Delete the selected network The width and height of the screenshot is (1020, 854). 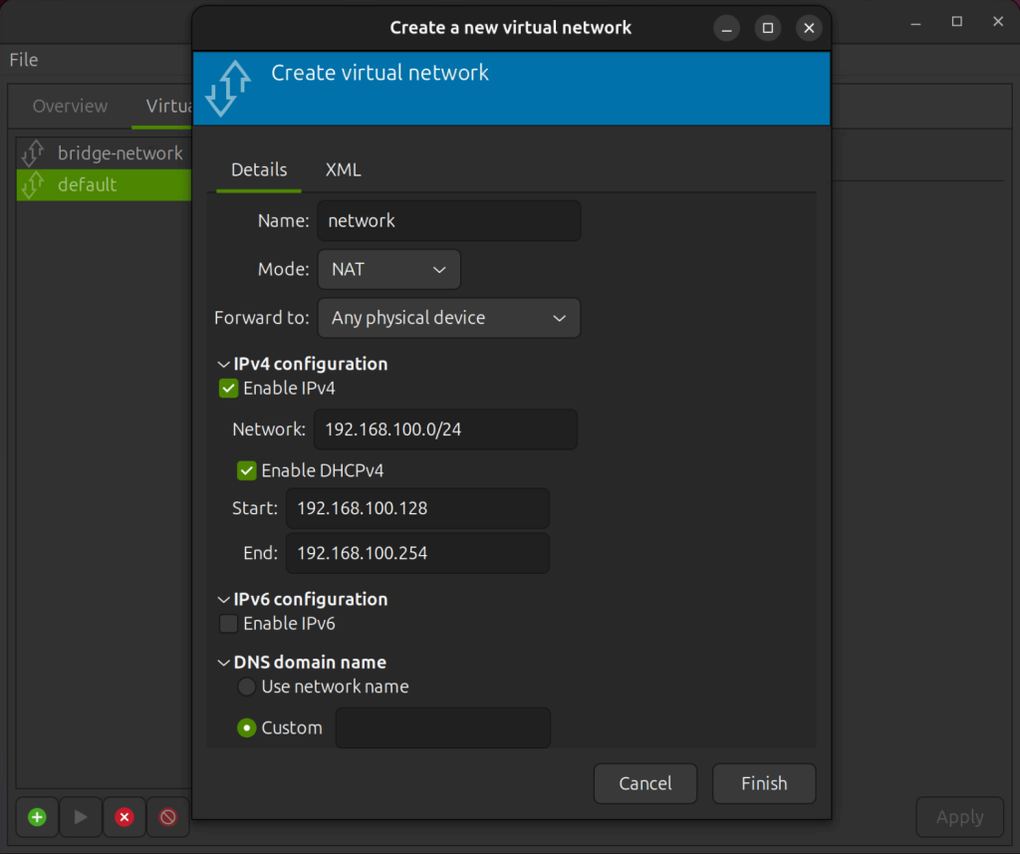pyautogui.click(x=124, y=817)
